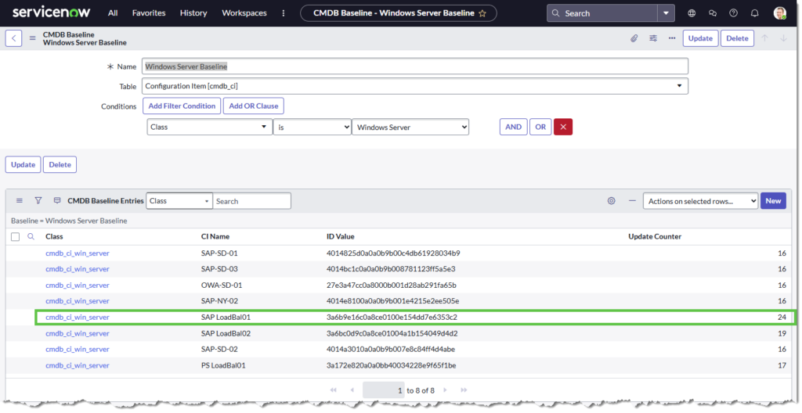The height and width of the screenshot is (413, 802).
Task: Click the New button in entries list
Action: point(773,201)
